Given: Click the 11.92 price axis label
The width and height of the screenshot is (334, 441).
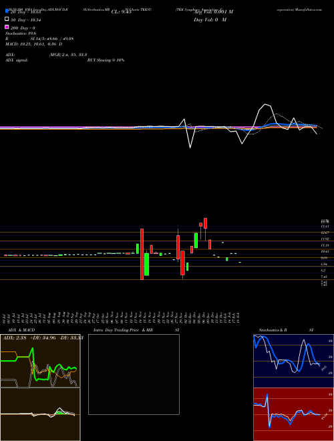Looking at the screenshot, I should tap(325, 239).
